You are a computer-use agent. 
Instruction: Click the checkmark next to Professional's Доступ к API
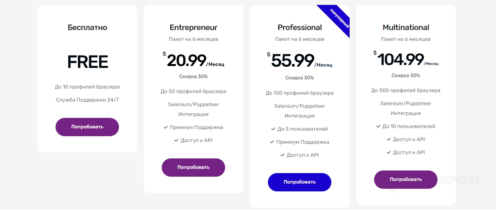point(283,155)
